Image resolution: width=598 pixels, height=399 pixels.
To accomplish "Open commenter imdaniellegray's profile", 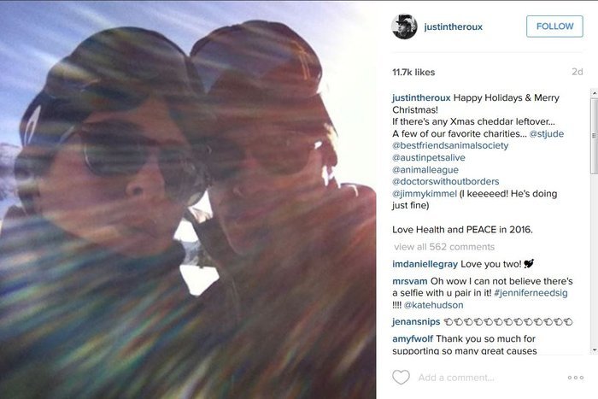I will [x=425, y=264].
